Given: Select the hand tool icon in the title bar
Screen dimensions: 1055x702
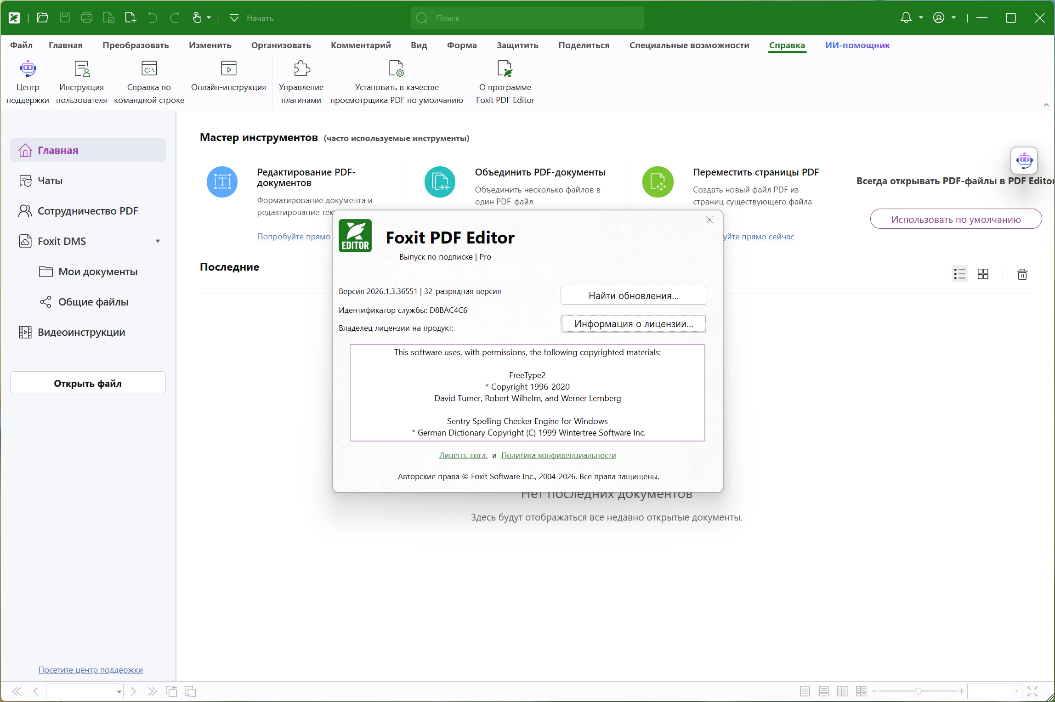Looking at the screenshot, I should [x=197, y=18].
